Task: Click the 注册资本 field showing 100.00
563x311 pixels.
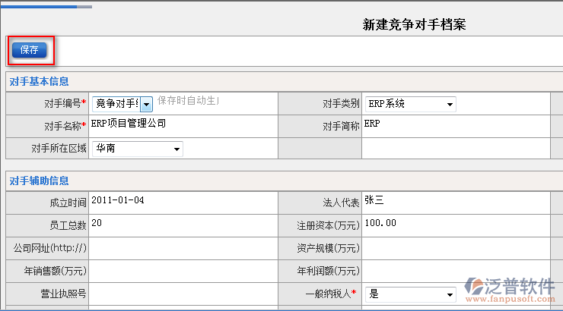Action: point(455,225)
